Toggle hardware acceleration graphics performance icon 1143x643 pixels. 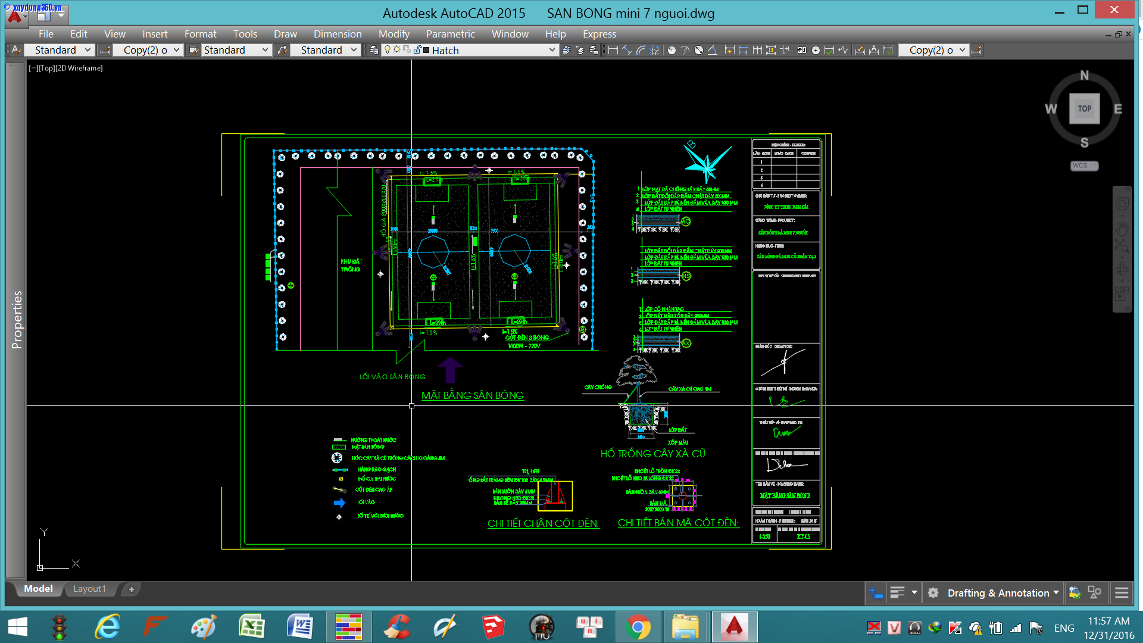pos(1075,592)
